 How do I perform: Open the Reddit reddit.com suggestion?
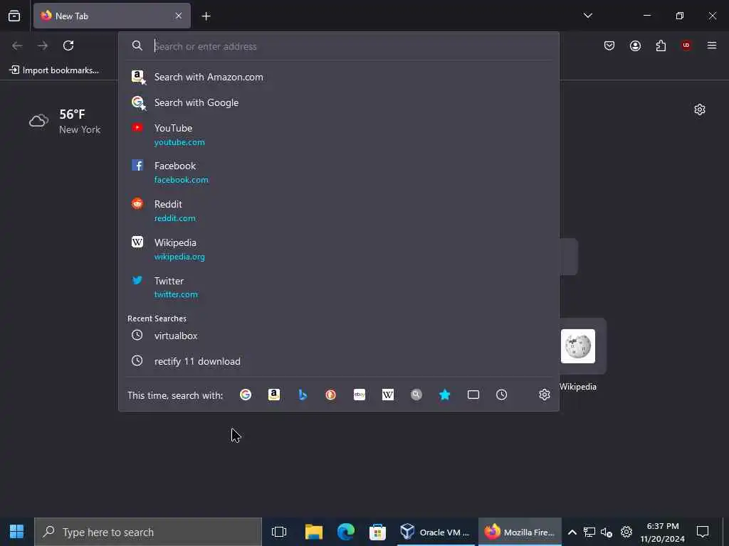(338, 210)
